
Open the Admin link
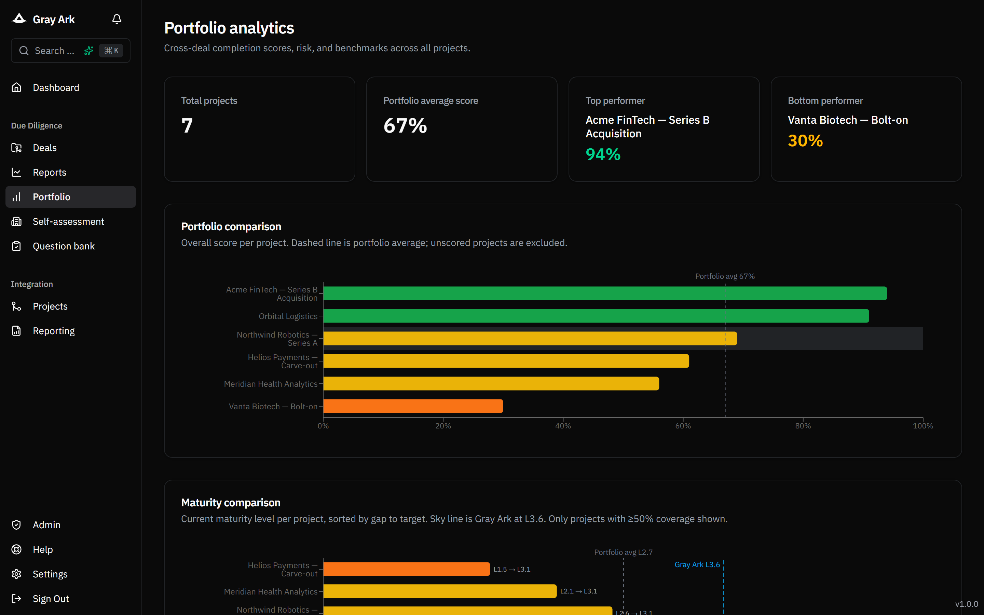(x=71, y=525)
